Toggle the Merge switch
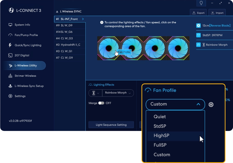The height and width of the screenshot is (163, 233). (x=101, y=103)
